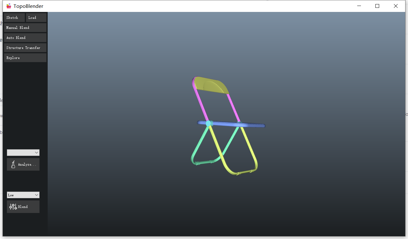Open Structure Transfer option
The width and height of the screenshot is (408, 239).
pyautogui.click(x=25, y=48)
